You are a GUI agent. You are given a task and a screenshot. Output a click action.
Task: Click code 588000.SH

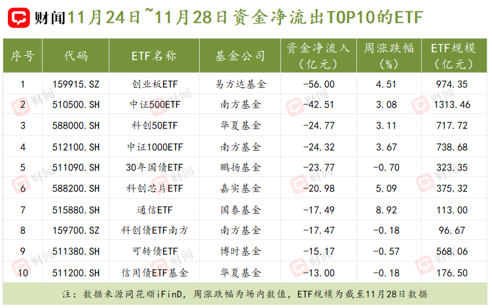tap(76, 126)
